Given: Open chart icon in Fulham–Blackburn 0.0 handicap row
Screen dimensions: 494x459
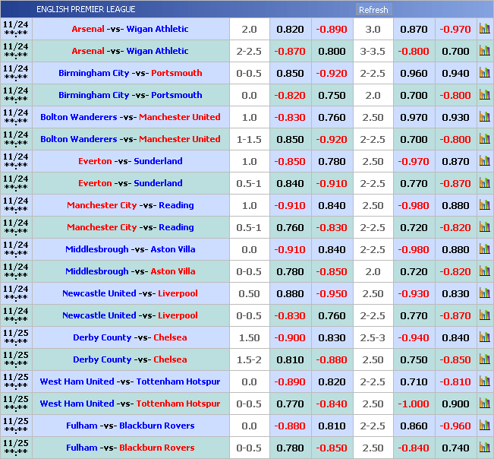Looking at the screenshot, I should (484, 426).
